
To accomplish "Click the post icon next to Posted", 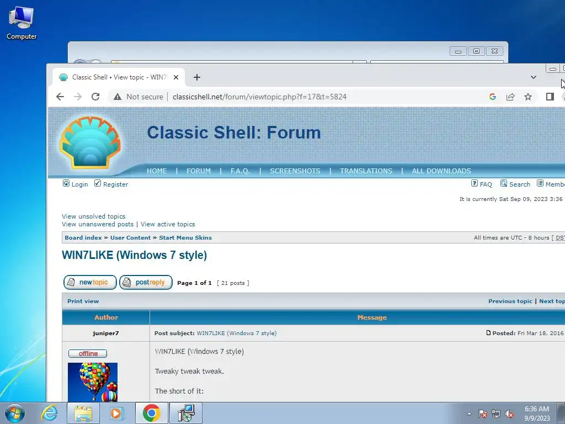I will tap(488, 333).
